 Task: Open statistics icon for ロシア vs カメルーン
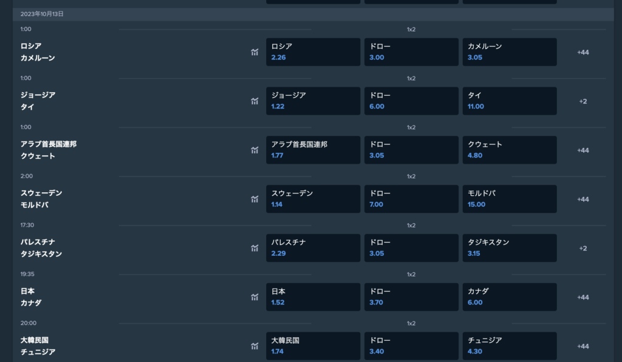tap(255, 52)
